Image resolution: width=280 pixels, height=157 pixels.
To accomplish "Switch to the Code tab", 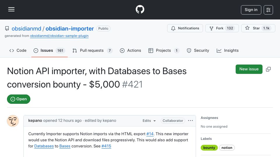I will coord(18,51).
